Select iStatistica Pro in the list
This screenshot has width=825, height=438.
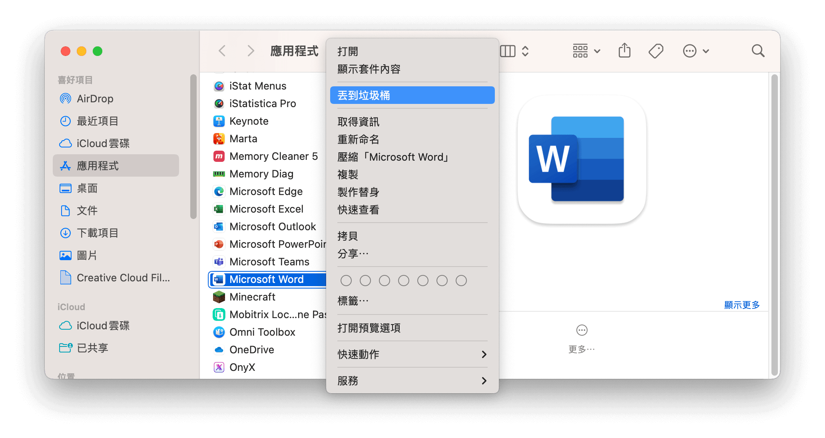pyautogui.click(x=268, y=104)
